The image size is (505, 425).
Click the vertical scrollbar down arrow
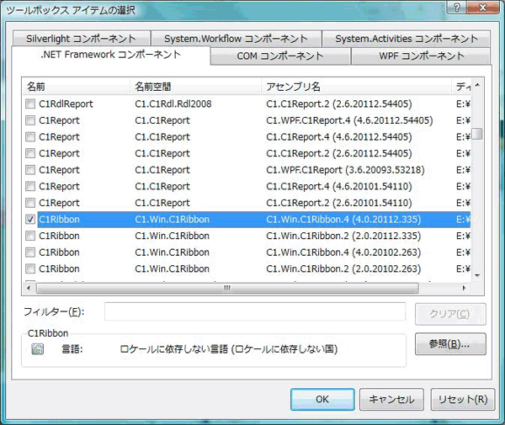coord(477,275)
